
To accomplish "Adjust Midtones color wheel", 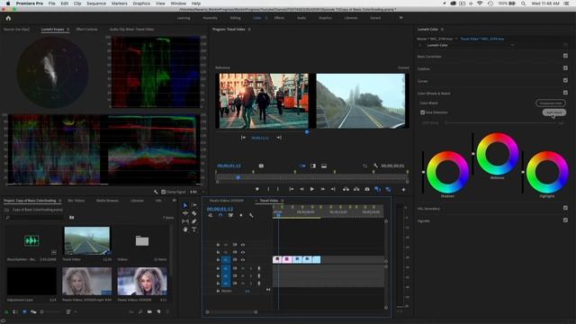I will (498, 154).
